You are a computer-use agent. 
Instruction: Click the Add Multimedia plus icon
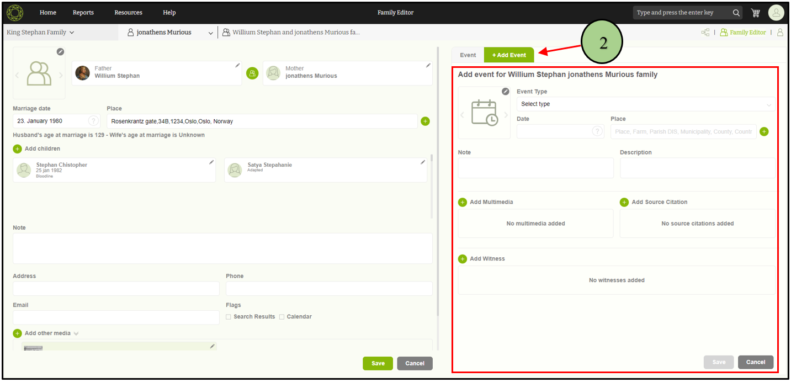click(x=463, y=202)
